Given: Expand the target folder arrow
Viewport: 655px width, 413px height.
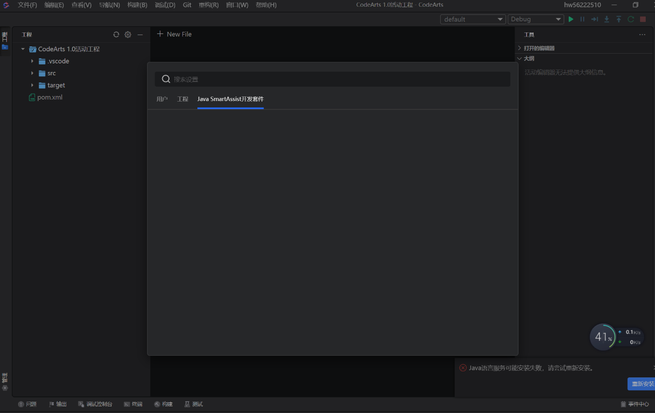Looking at the screenshot, I should pyautogui.click(x=32, y=86).
